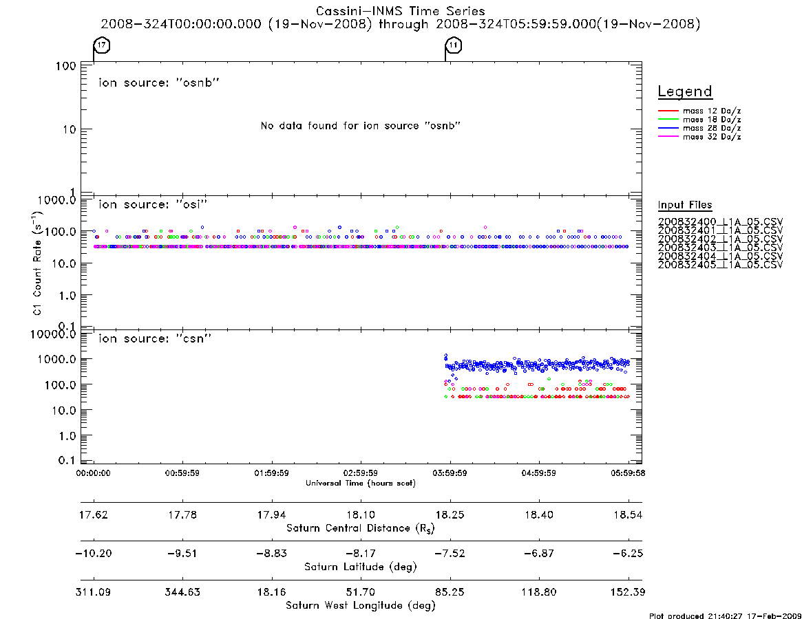
Task: Click the octagon marker labeled 11
Action: (453, 45)
